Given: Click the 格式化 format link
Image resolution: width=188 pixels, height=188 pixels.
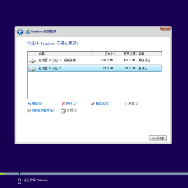Looking at the screenshot, I should click(102, 103).
